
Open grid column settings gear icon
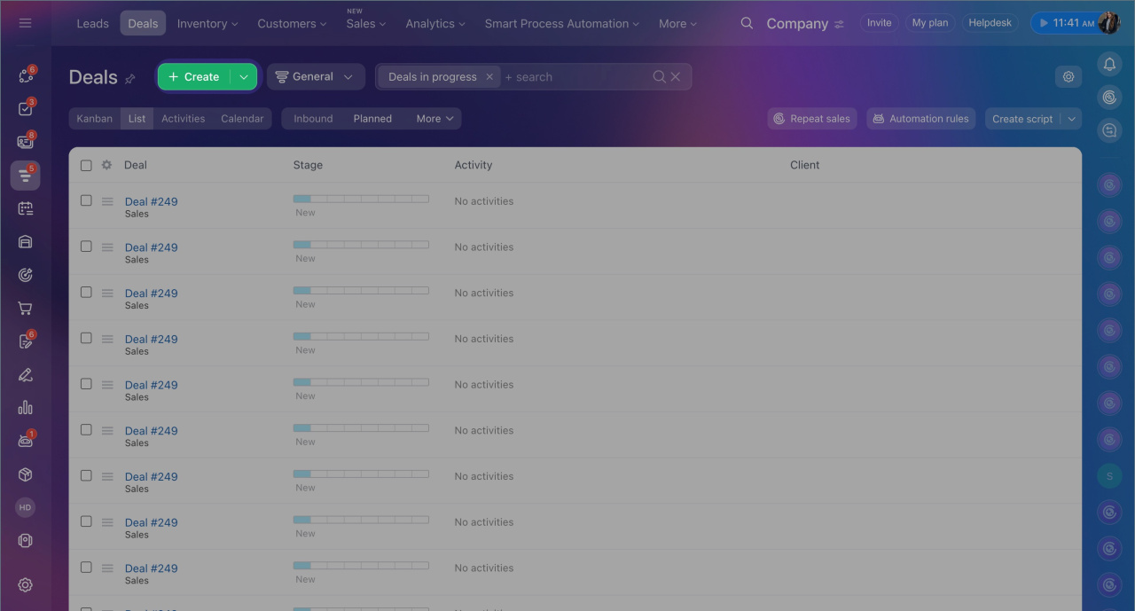coord(106,165)
